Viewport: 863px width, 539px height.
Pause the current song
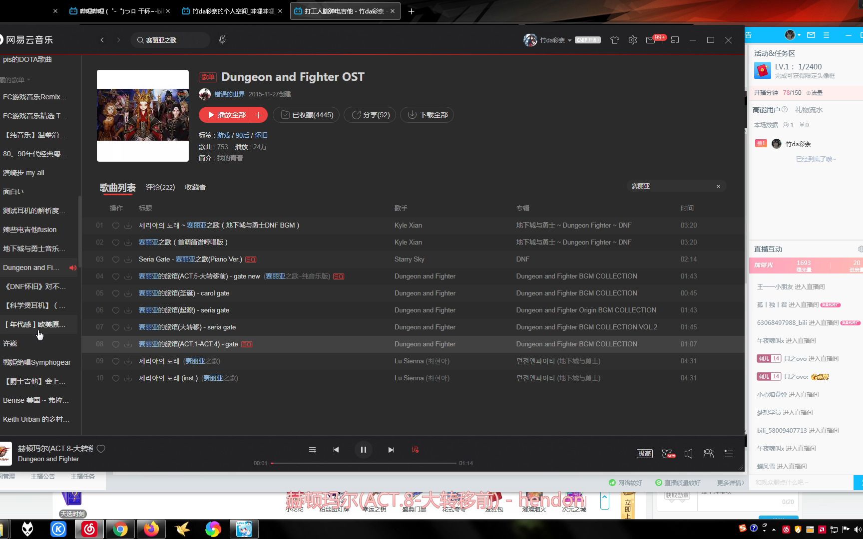tap(363, 450)
